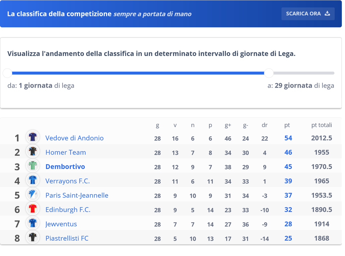Open the Dembortivo team page

65,167
